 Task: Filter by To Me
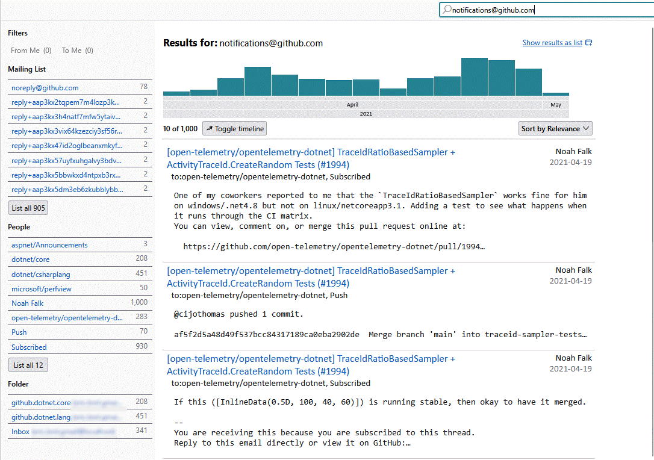pyautogui.click(x=77, y=51)
